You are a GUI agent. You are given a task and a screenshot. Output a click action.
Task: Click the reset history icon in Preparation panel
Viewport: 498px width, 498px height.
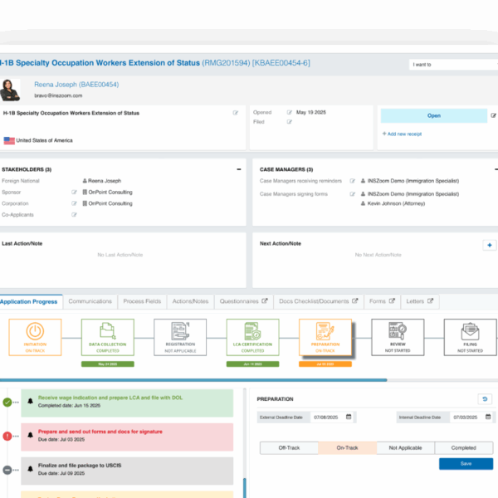click(x=485, y=399)
